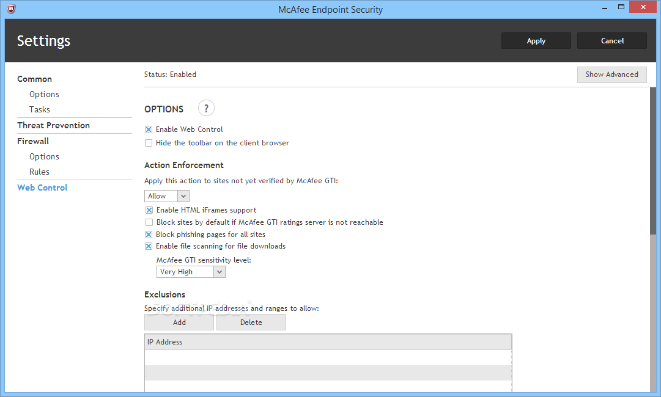This screenshot has width=661, height=397.
Task: Click the McAfee shield icon in title bar
Action: [12, 9]
